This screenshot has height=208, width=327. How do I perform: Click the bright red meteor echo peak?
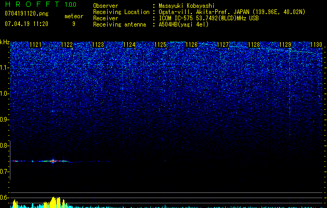pyautogui.click(x=53, y=161)
